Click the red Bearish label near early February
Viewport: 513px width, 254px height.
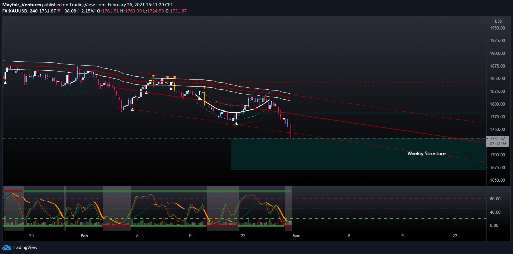tap(109, 74)
